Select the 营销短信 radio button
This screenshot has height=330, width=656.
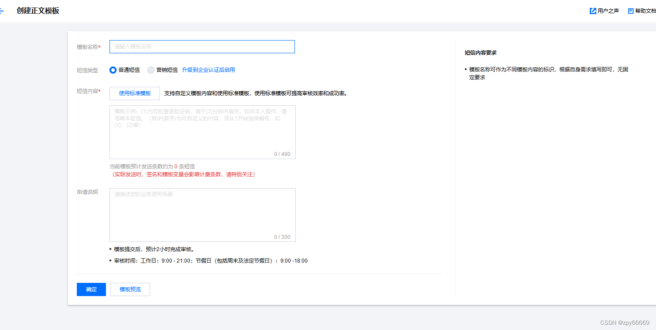pyautogui.click(x=151, y=70)
